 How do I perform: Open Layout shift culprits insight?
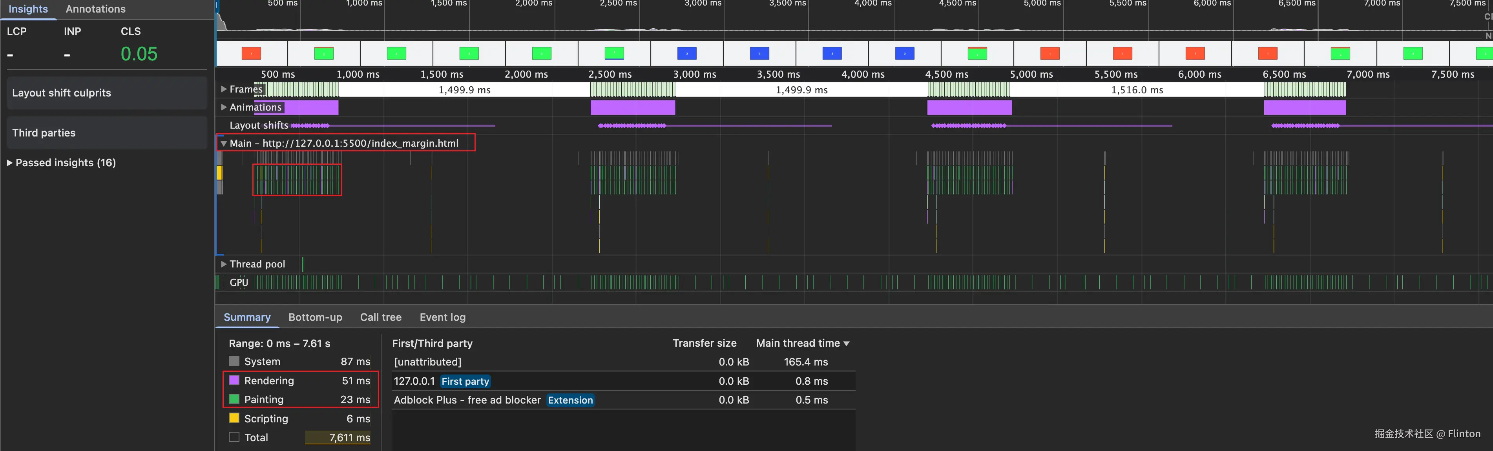pos(107,93)
